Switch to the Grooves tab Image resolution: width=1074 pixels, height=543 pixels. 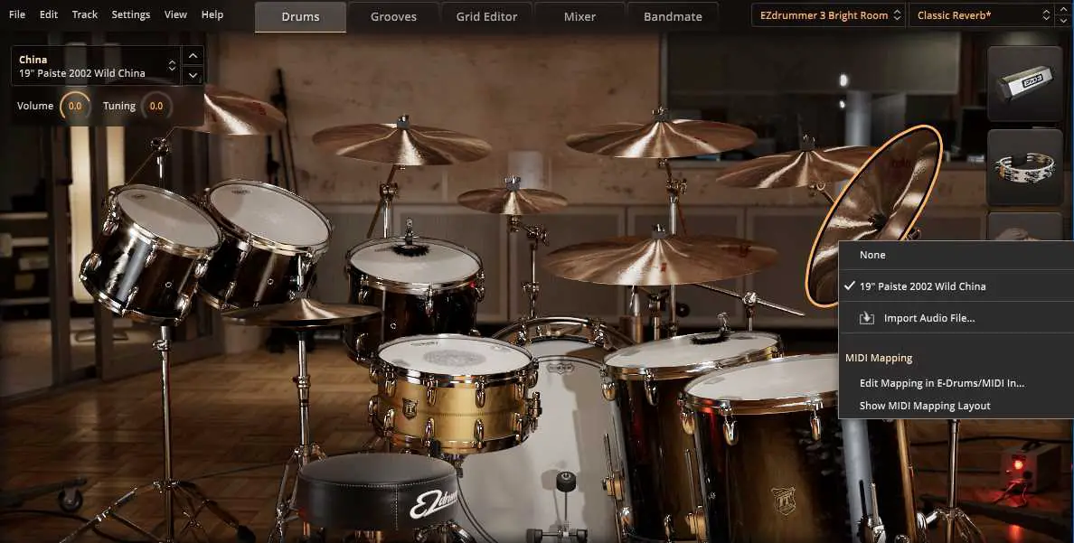(x=392, y=16)
